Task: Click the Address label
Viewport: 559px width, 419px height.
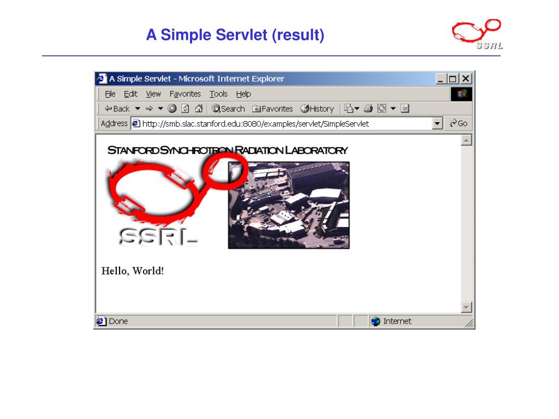Action: pos(114,123)
